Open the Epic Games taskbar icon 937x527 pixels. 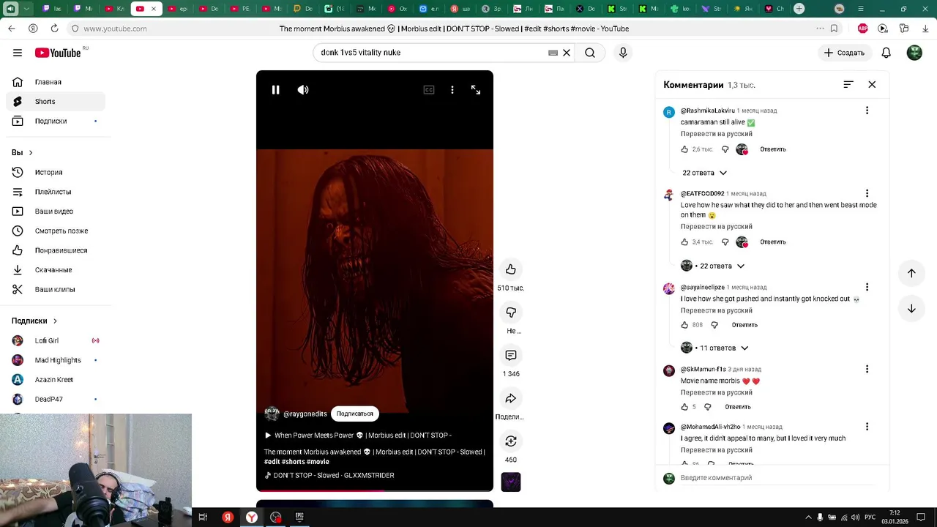coord(299,517)
